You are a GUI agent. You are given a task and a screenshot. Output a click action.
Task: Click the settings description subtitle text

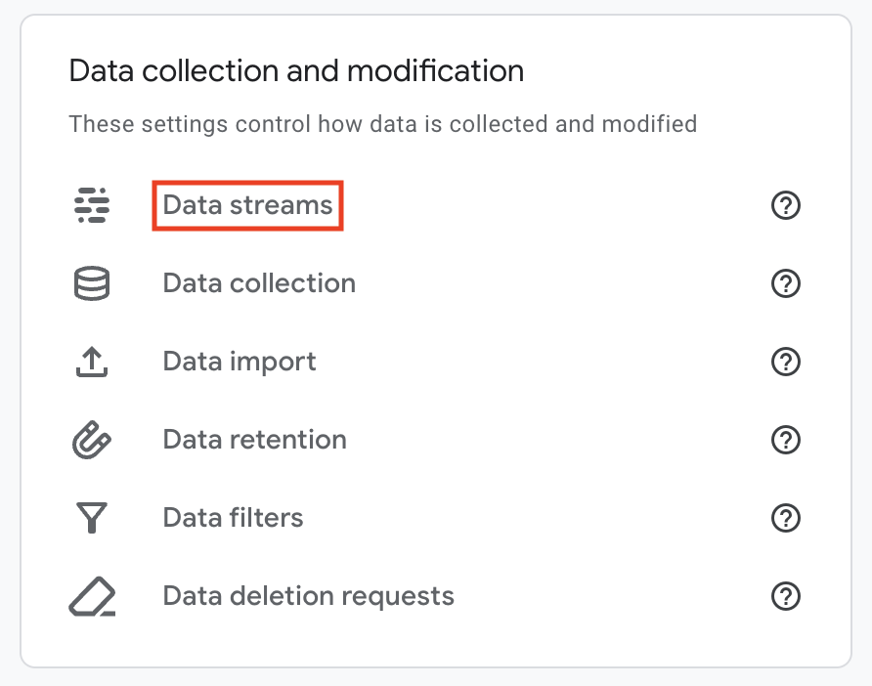coord(383,124)
